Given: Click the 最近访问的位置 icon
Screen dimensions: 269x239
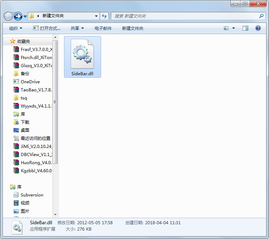Looking at the screenshot, I should pos(16,138).
